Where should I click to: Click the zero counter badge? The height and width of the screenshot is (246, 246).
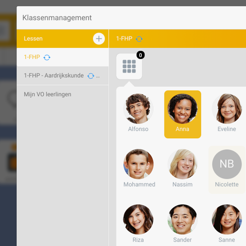[140, 55]
